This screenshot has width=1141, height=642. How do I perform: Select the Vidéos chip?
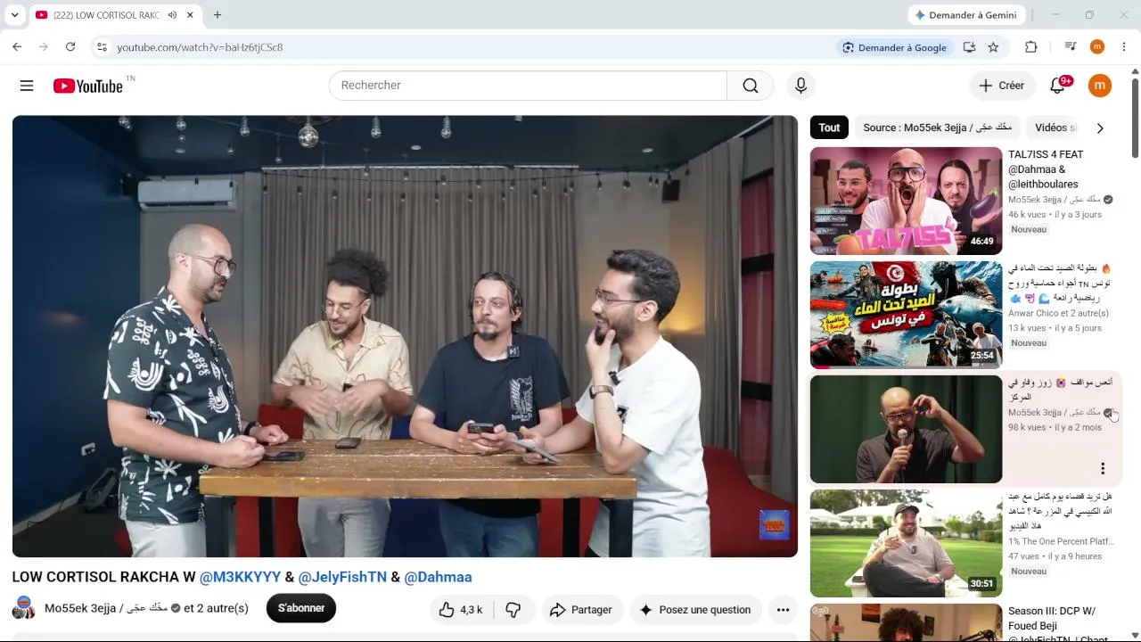1055,128
